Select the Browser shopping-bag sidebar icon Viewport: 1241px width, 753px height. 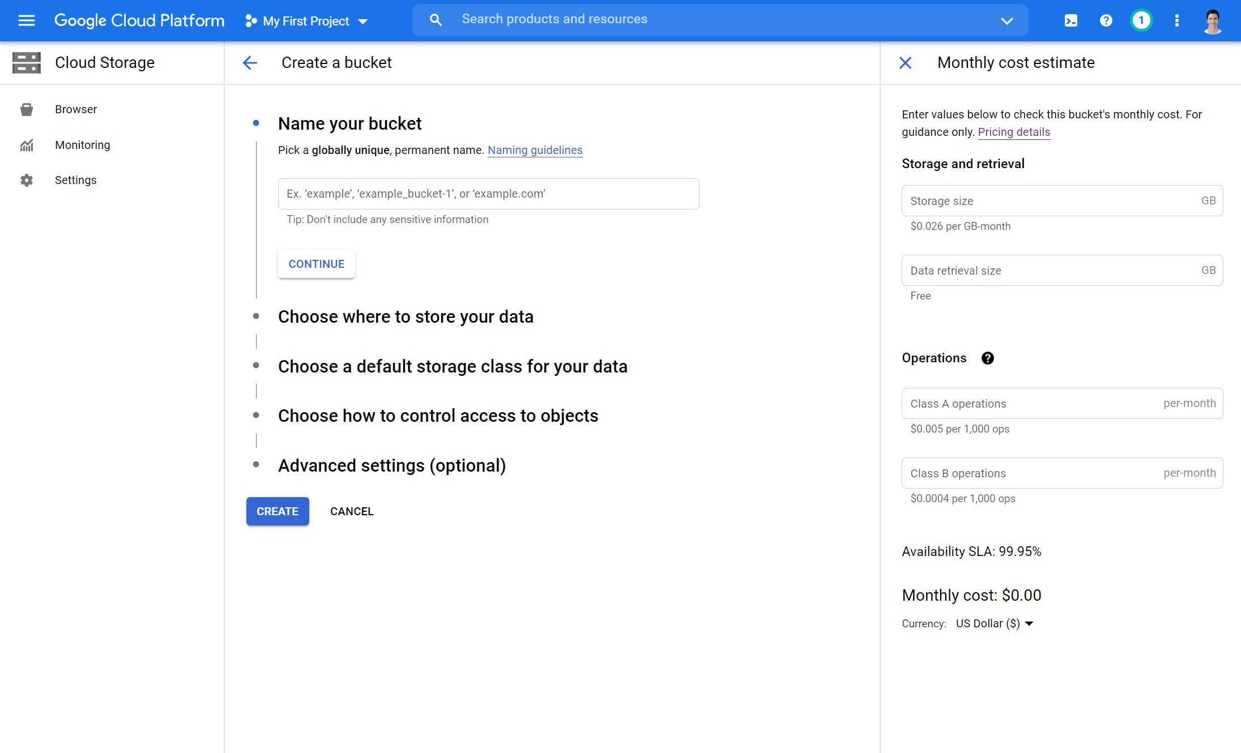coord(27,109)
